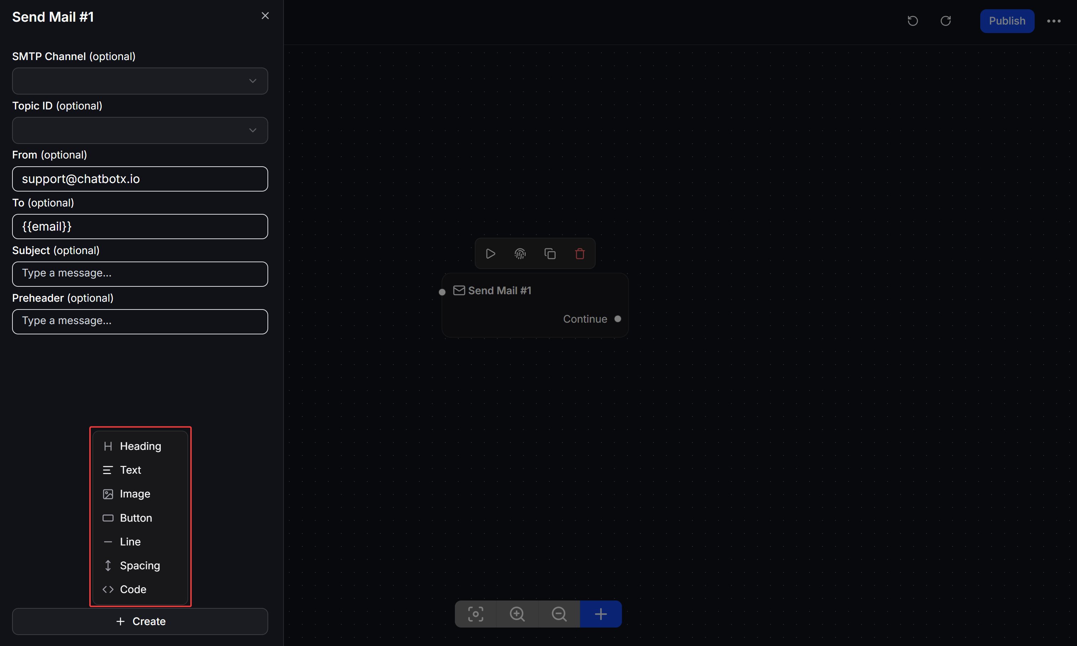Click the node's left input connector dot

pos(442,292)
